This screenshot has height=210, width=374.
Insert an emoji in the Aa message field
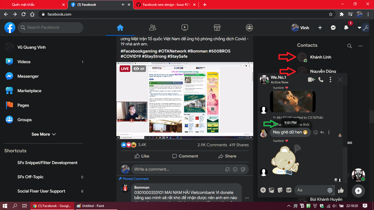pyautogui.click(x=330, y=190)
